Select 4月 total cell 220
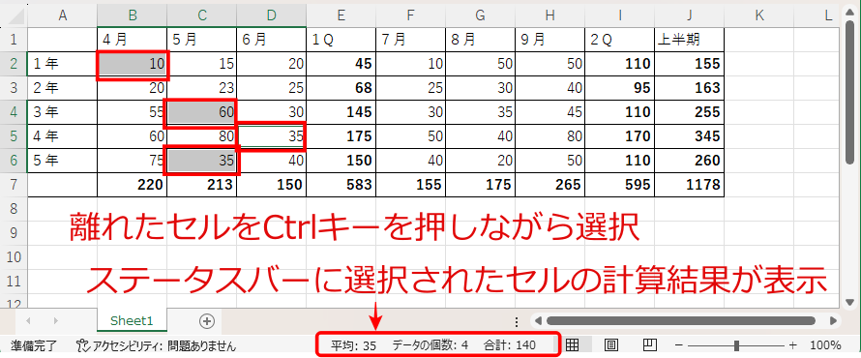Viewport: 861px width, 358px height. (x=133, y=185)
